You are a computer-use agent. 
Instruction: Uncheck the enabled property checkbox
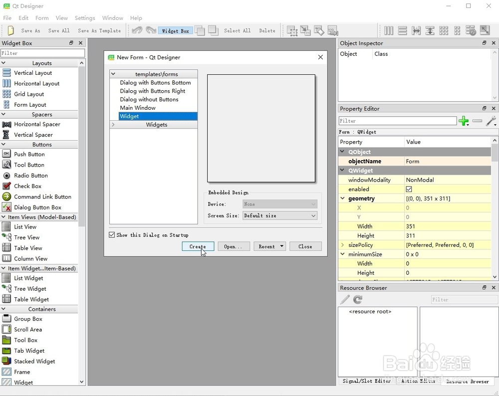[409, 189]
